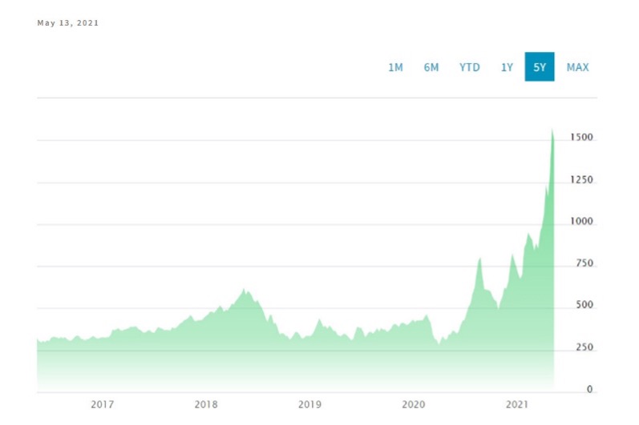Click the 2018 x-axis label
639x425 pixels.
(x=206, y=405)
